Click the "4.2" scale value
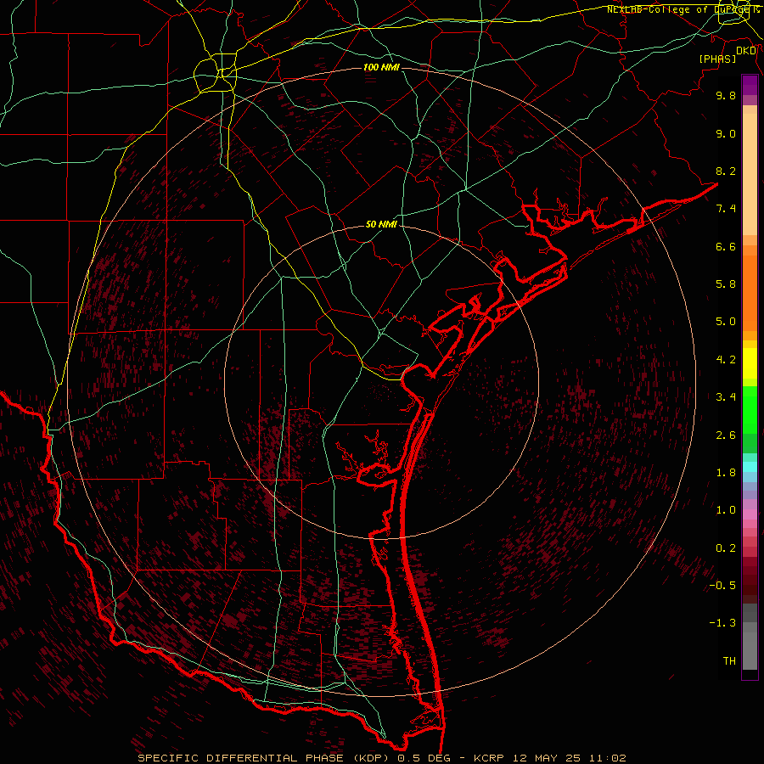Image resolution: width=764 pixels, height=764 pixels. pos(726,360)
